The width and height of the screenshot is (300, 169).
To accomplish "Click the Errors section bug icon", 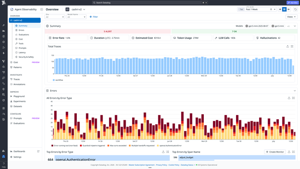I will (x=47, y=91).
